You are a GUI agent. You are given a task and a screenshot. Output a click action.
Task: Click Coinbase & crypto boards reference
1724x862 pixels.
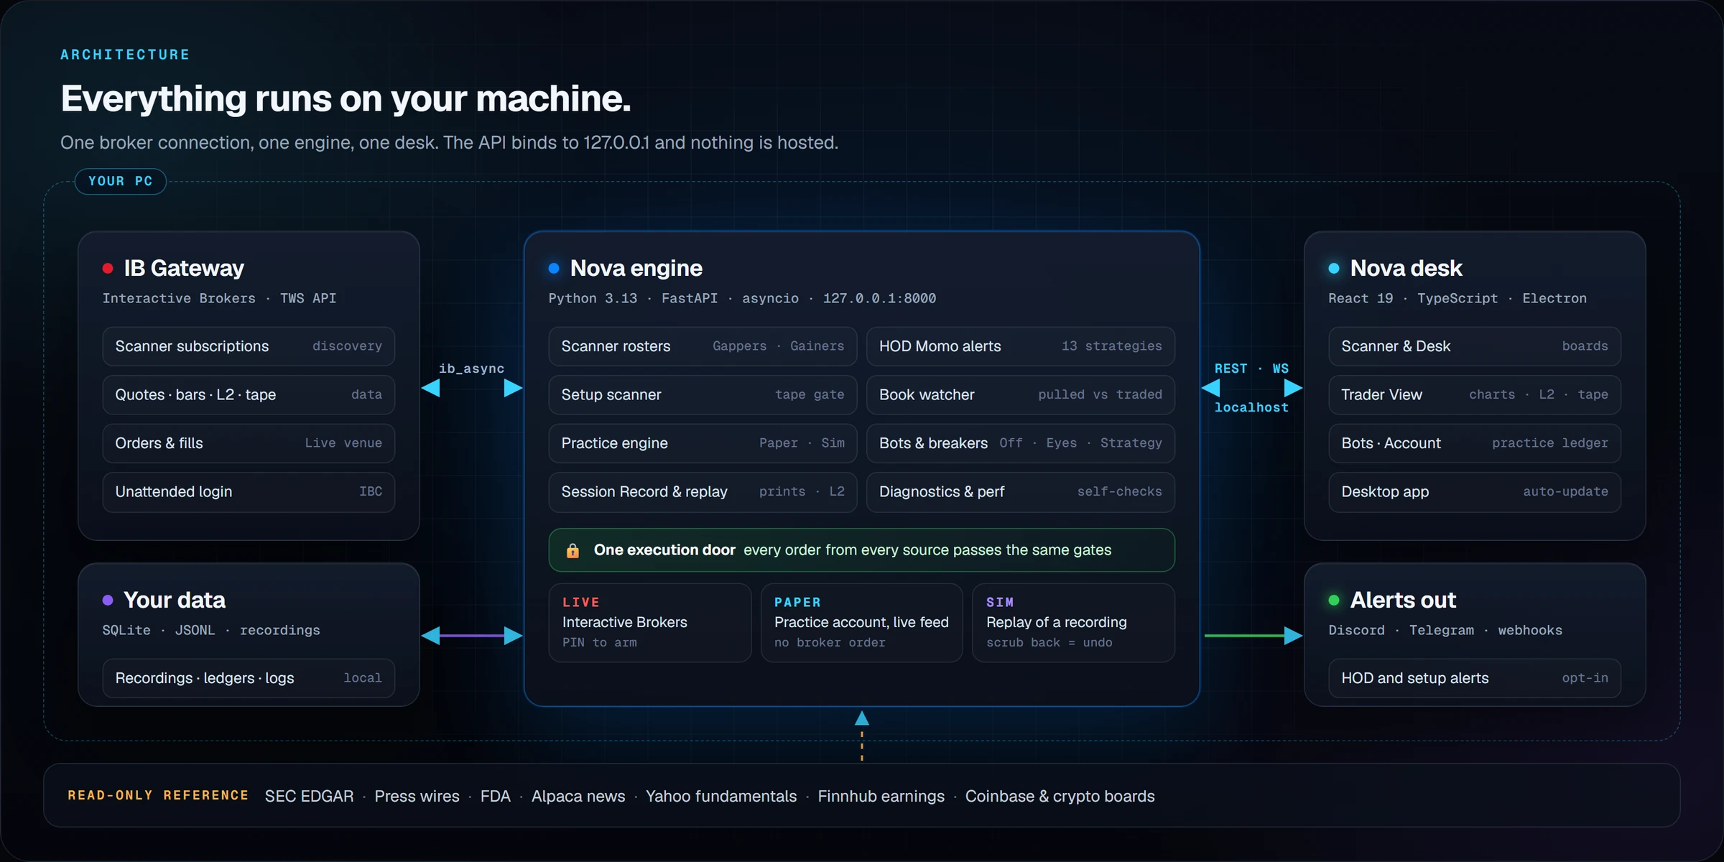pyautogui.click(x=1060, y=796)
